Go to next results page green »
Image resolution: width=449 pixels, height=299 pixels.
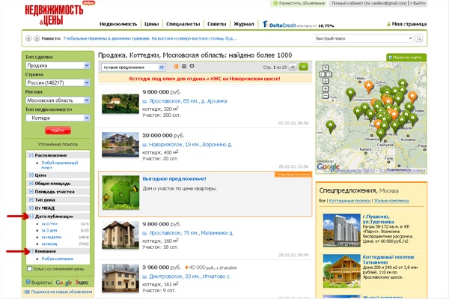(x=303, y=67)
